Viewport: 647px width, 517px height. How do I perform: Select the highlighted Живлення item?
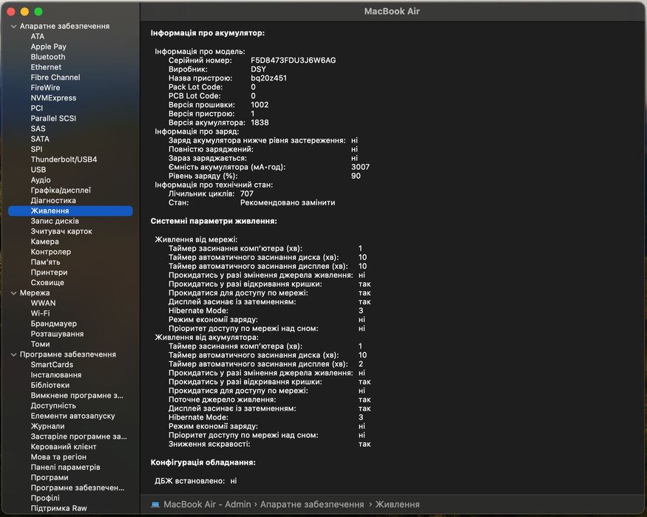pyautogui.click(x=50, y=211)
